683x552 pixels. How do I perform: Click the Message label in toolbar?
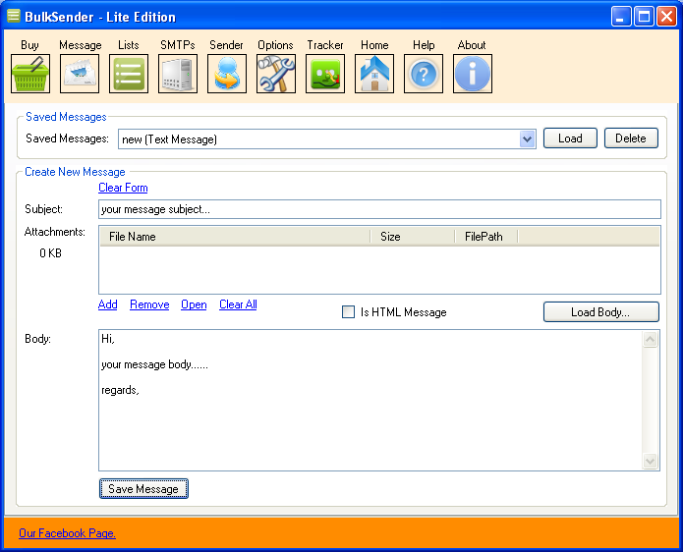(x=81, y=45)
